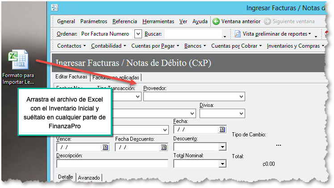Click the reports toolbar overflow arrow
The width and height of the screenshot is (334, 188).
pos(316,37)
